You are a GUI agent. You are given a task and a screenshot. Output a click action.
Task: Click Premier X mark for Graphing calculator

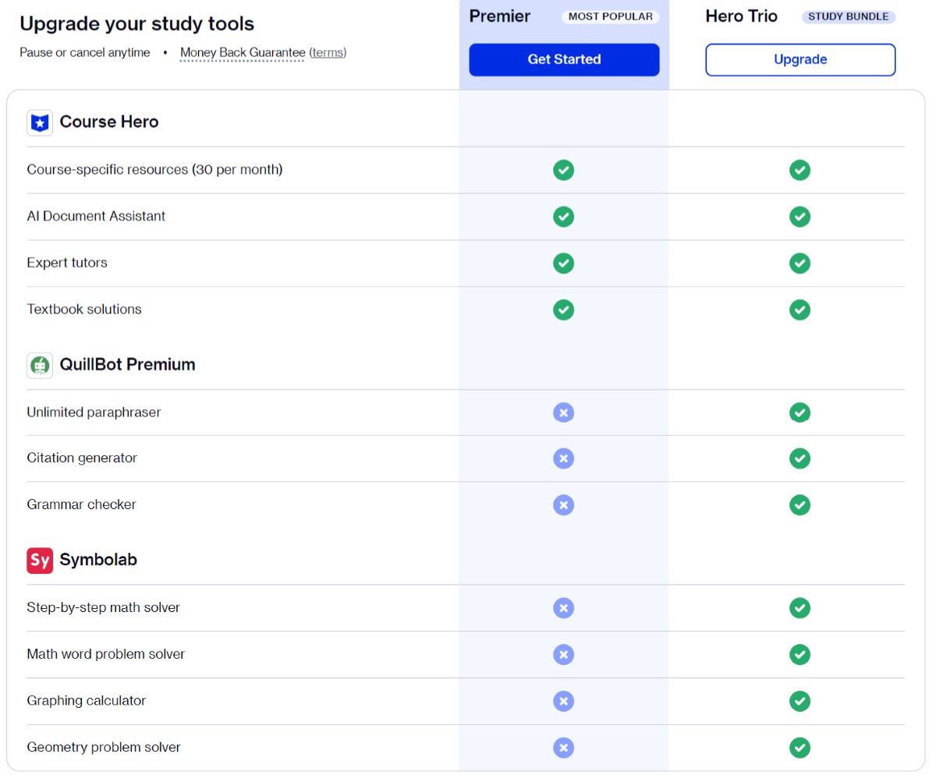point(563,702)
